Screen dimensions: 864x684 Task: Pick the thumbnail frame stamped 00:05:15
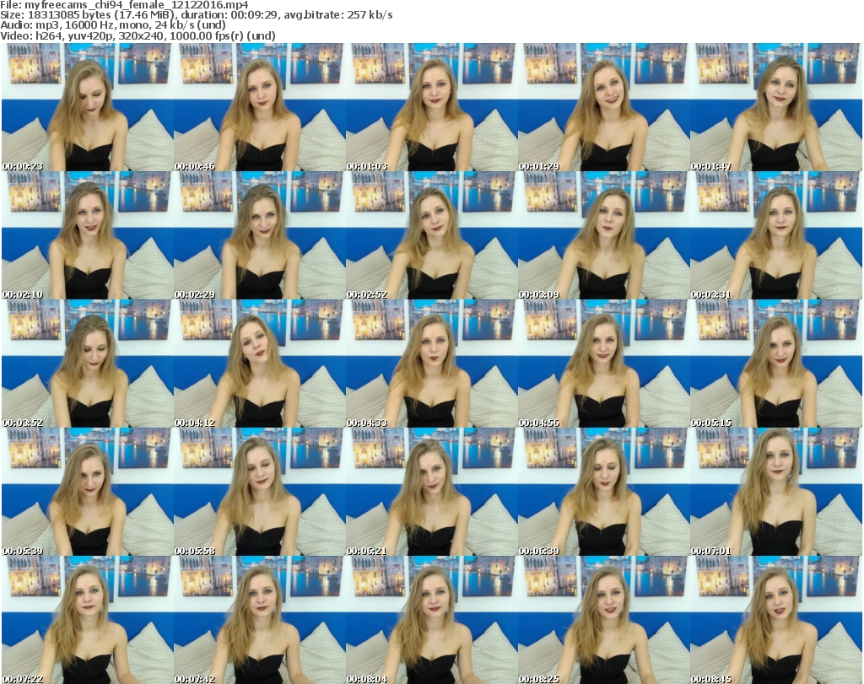point(775,364)
